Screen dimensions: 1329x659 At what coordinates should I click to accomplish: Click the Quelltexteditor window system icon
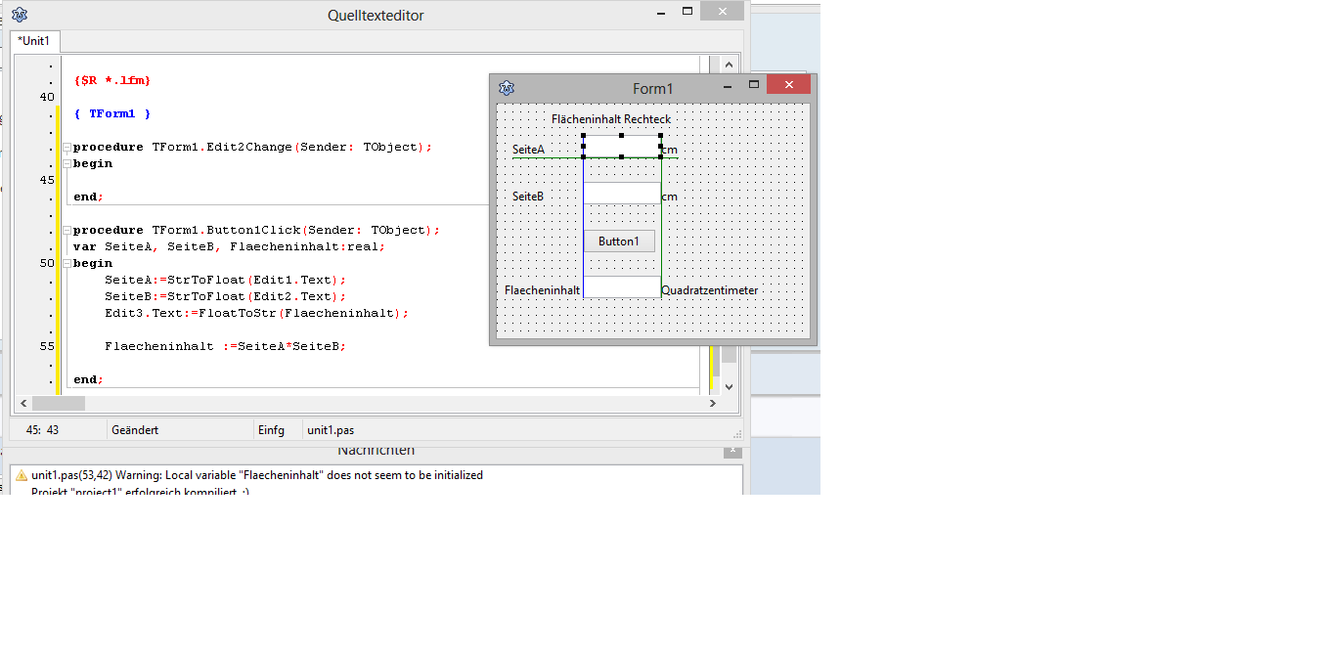coord(20,15)
